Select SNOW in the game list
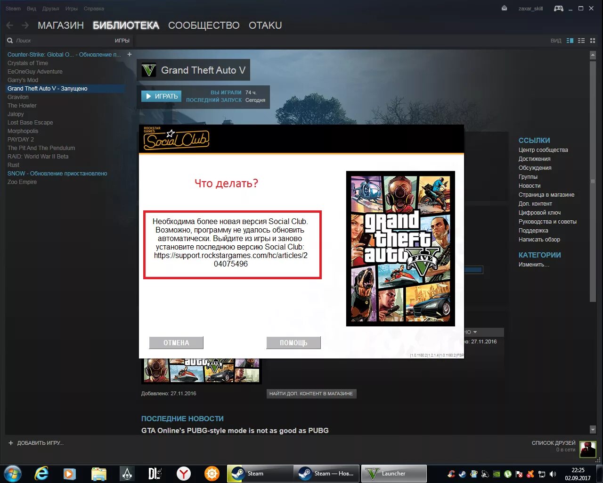Image resolution: width=603 pixels, height=483 pixels. [57, 174]
